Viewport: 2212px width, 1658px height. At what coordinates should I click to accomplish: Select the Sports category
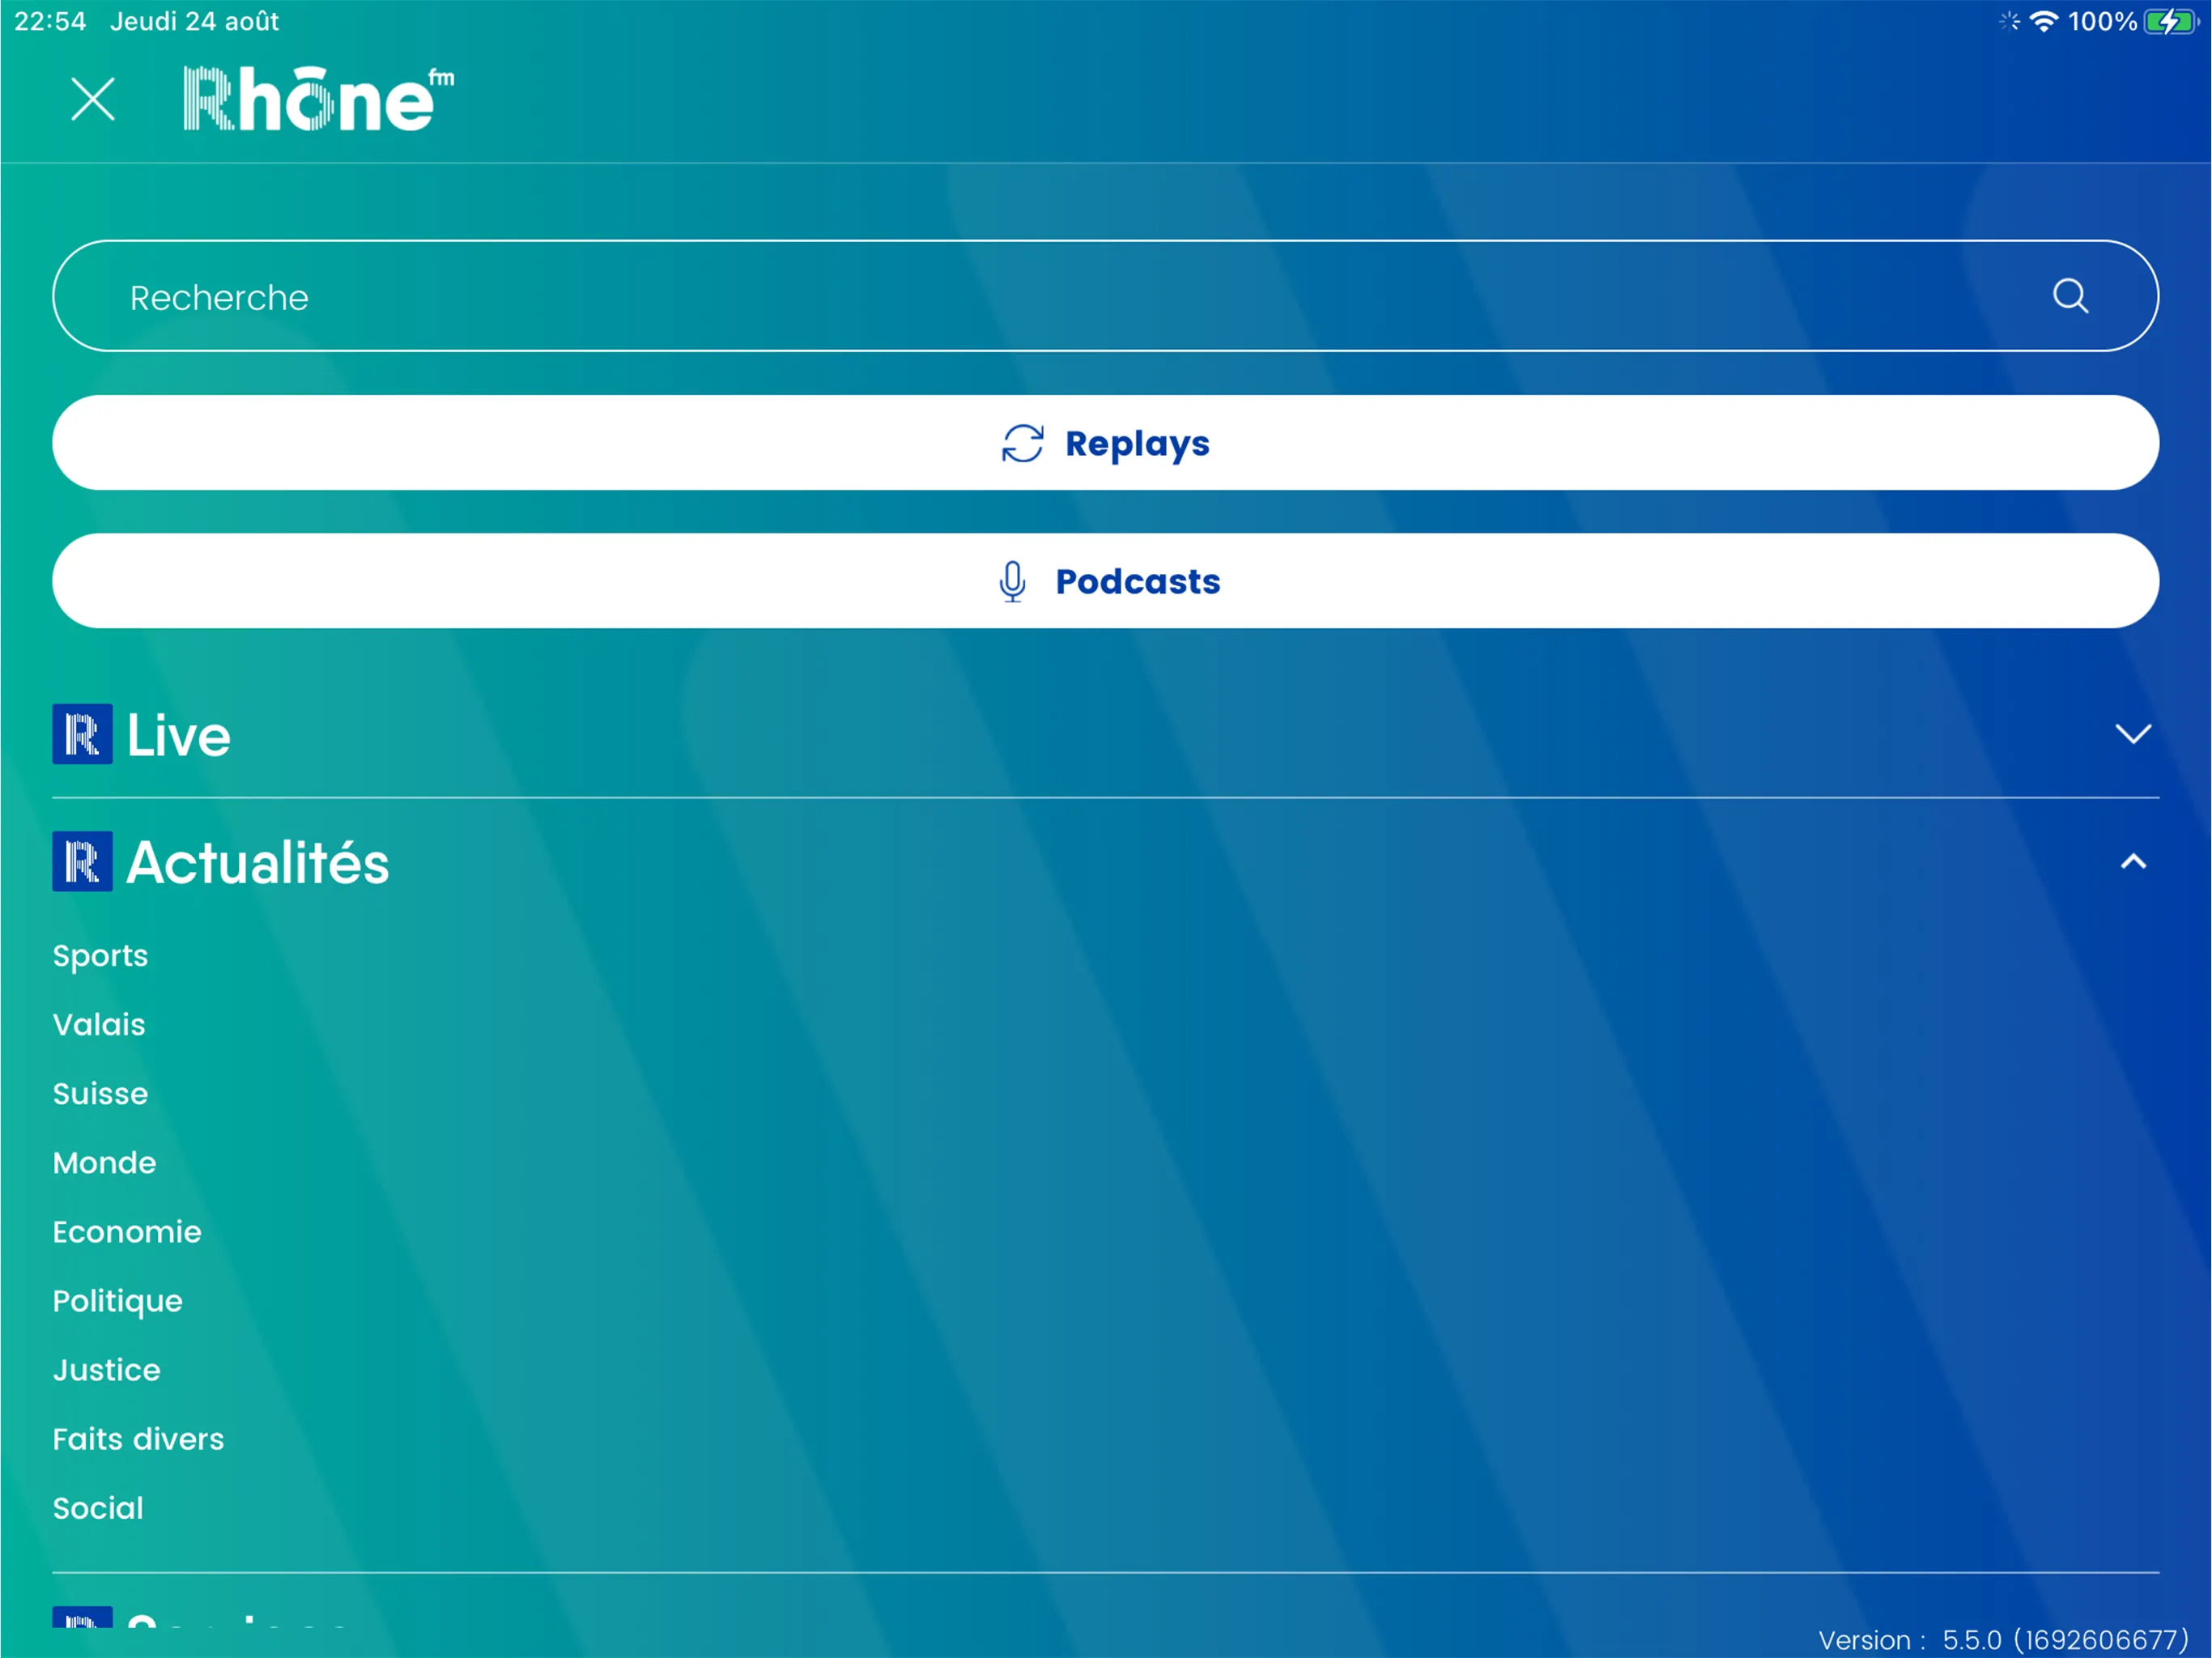click(100, 956)
